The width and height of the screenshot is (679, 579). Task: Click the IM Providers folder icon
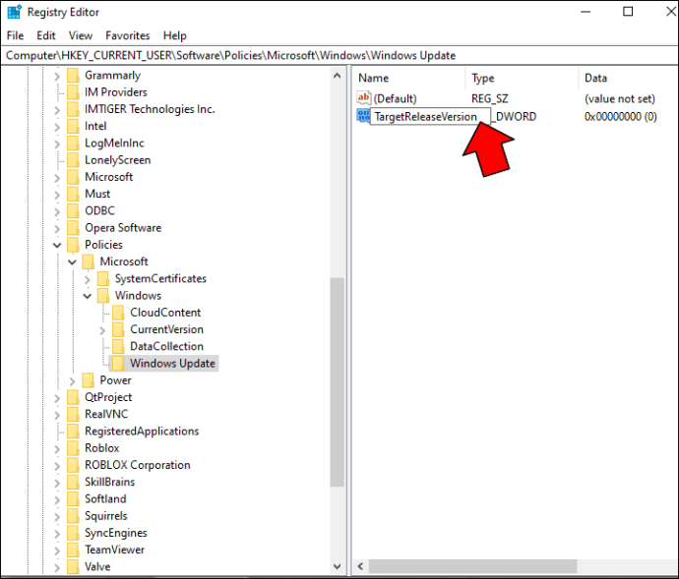(x=73, y=92)
